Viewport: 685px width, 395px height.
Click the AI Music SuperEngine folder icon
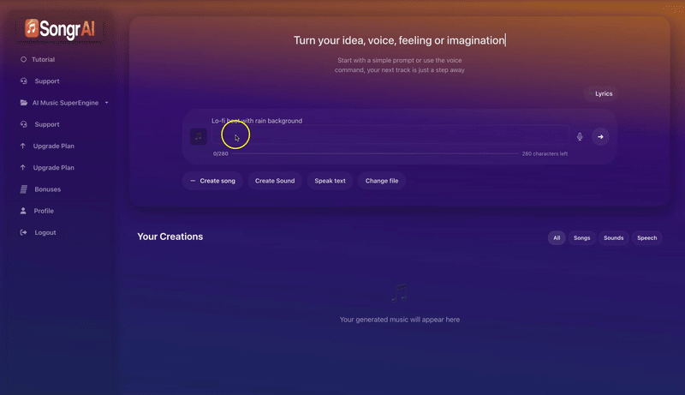[23, 103]
